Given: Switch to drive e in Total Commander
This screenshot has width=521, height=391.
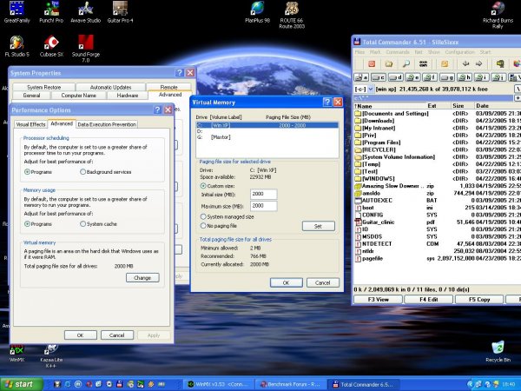Looking at the screenshot, I should (412, 77).
